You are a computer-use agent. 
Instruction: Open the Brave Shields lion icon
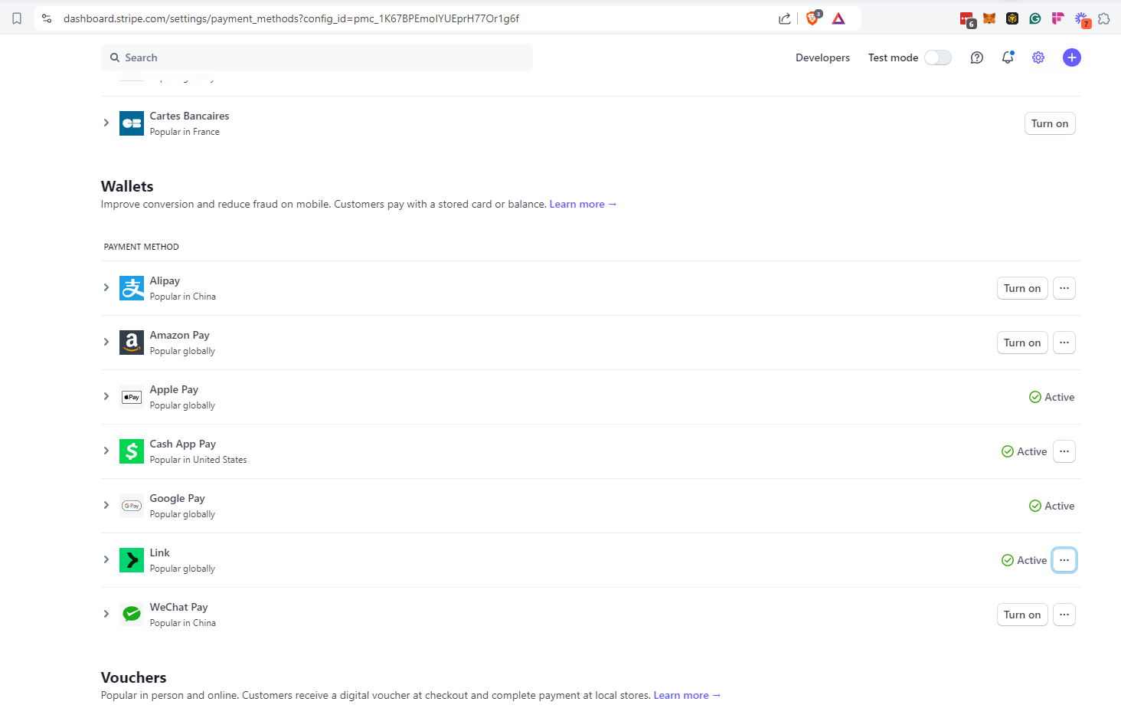[813, 18]
